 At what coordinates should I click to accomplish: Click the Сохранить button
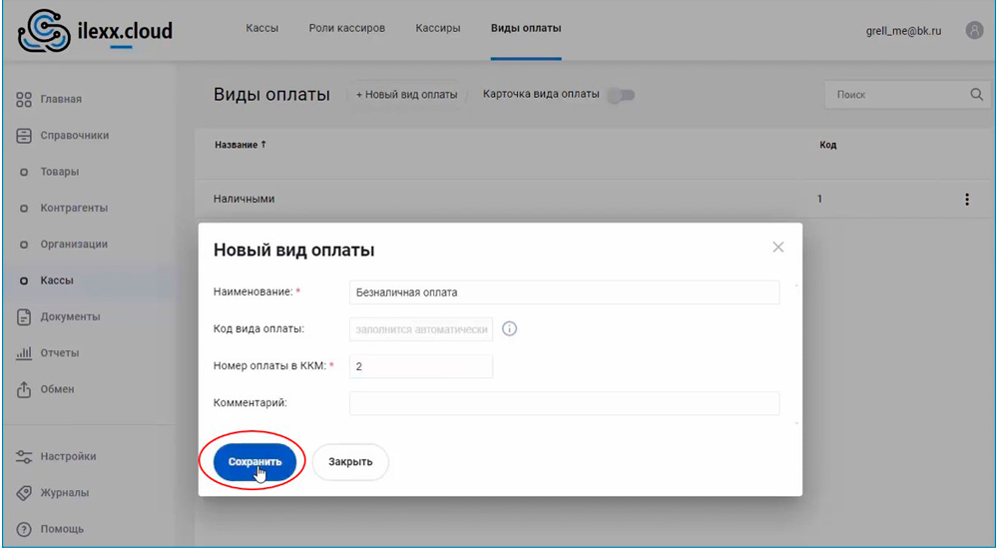(254, 462)
